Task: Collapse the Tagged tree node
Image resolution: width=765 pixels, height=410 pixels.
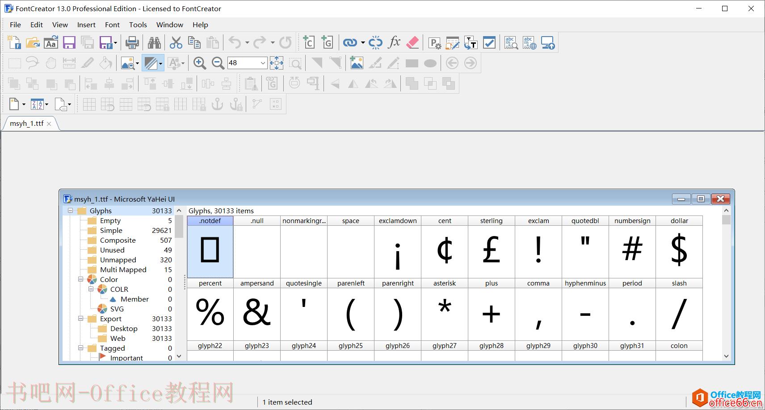Action: [81, 348]
